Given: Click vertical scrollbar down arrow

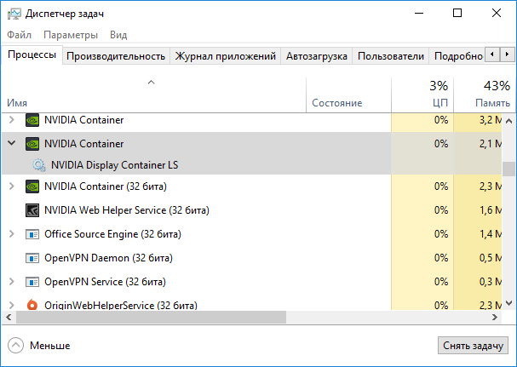Looking at the screenshot, I should 508,302.
